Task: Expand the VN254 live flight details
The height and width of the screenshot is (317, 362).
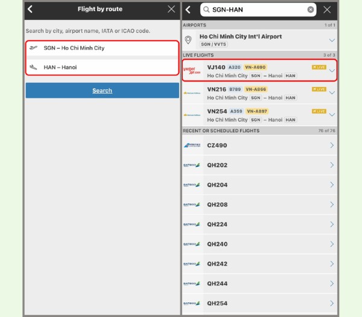Action: pos(331,114)
